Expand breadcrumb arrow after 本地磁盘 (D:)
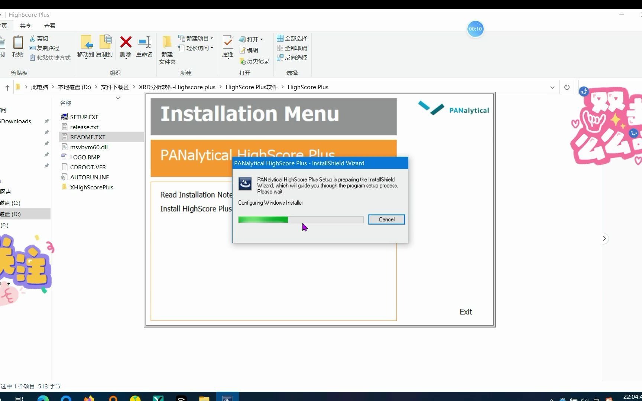Screen dimensions: 642x401 pyautogui.click(x=96, y=87)
